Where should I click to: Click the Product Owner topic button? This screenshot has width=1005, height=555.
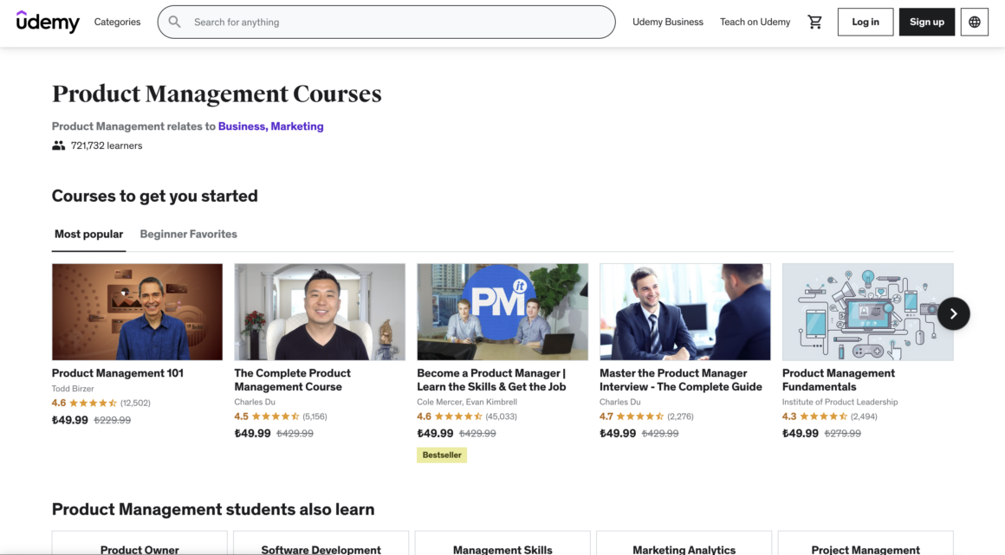pyautogui.click(x=139, y=548)
